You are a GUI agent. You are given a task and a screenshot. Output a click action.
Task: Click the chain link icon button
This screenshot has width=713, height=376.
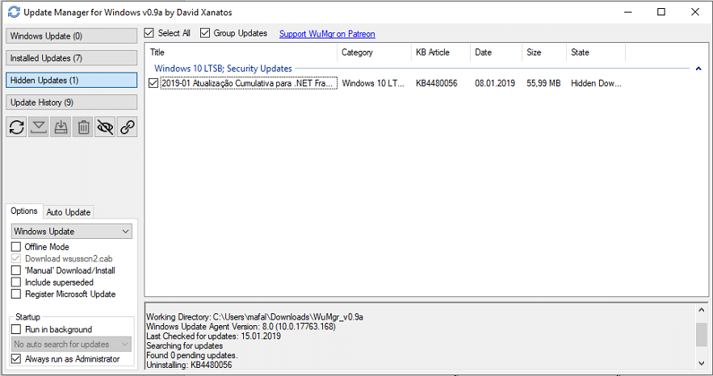[x=128, y=127]
